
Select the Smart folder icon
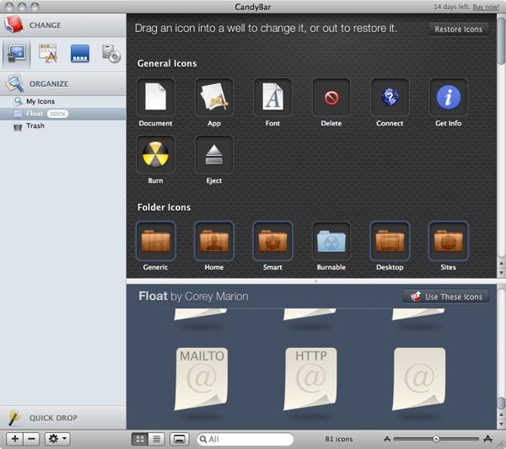coord(272,241)
